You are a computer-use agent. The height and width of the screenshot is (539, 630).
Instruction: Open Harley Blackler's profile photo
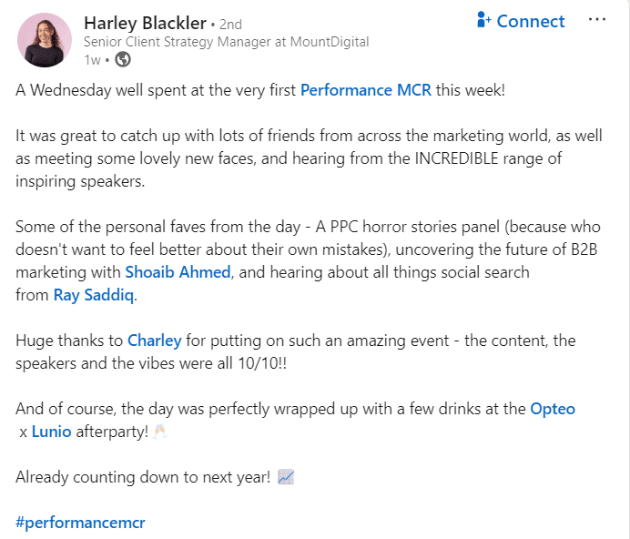pyautogui.click(x=44, y=40)
